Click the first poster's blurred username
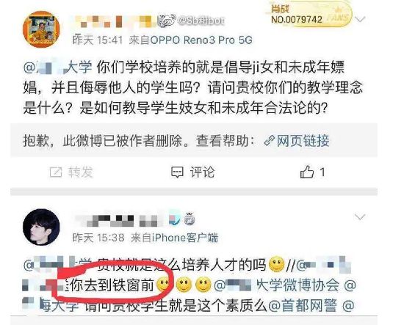 point(114,21)
